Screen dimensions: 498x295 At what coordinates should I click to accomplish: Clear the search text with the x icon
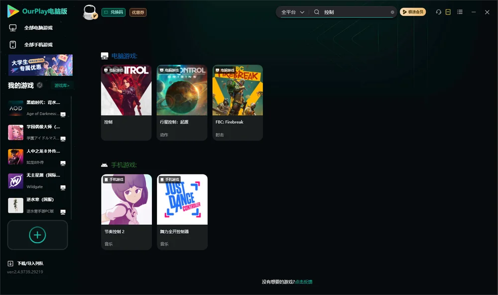point(392,12)
